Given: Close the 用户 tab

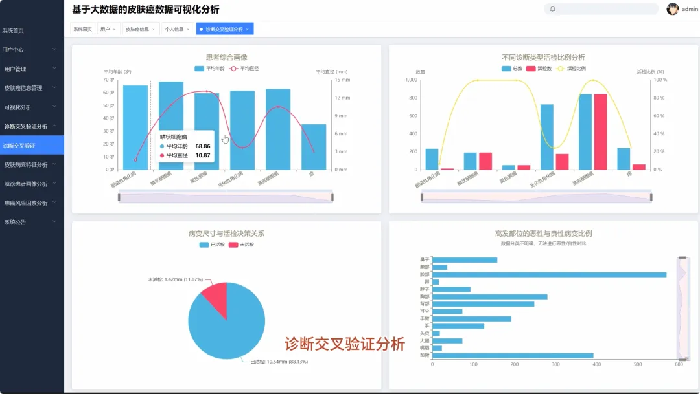Looking at the screenshot, I should point(114,29).
